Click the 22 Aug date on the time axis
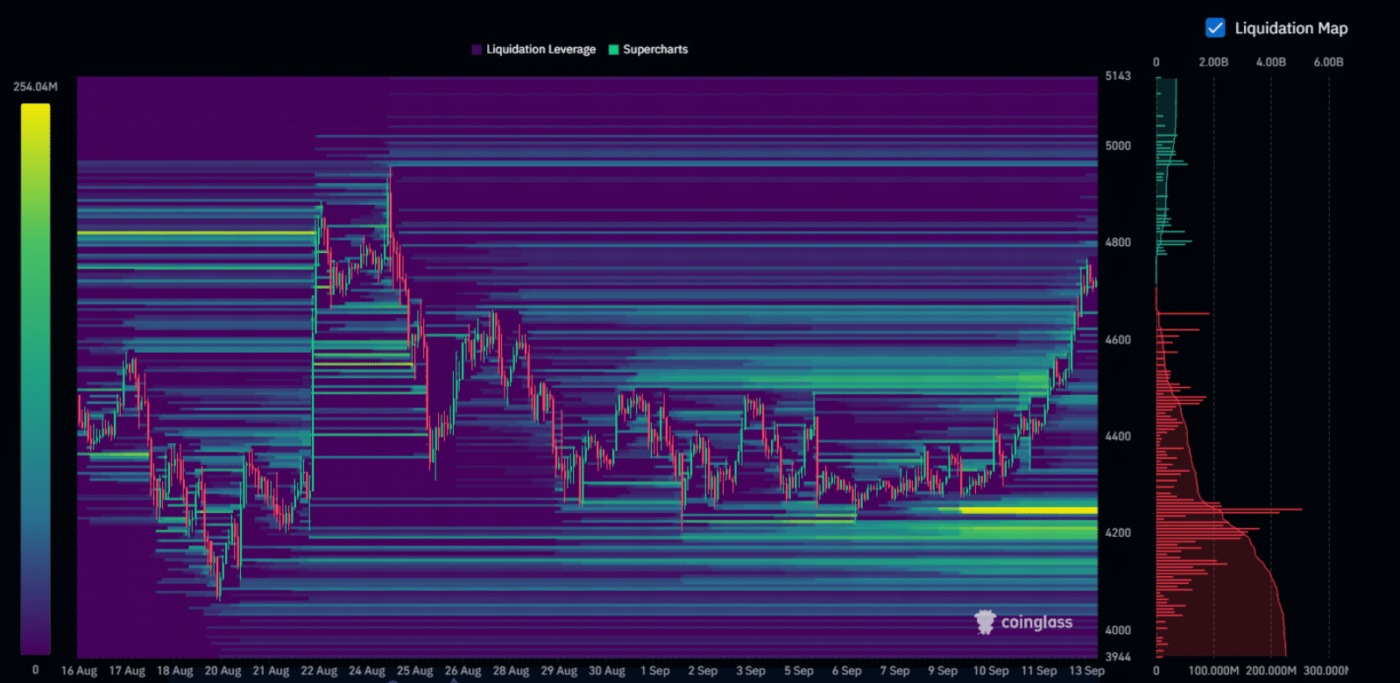 pos(319,671)
